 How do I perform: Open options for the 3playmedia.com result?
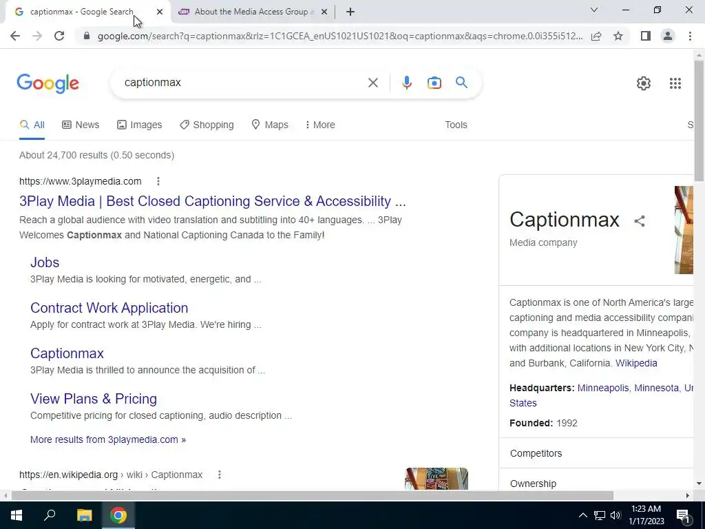(158, 181)
